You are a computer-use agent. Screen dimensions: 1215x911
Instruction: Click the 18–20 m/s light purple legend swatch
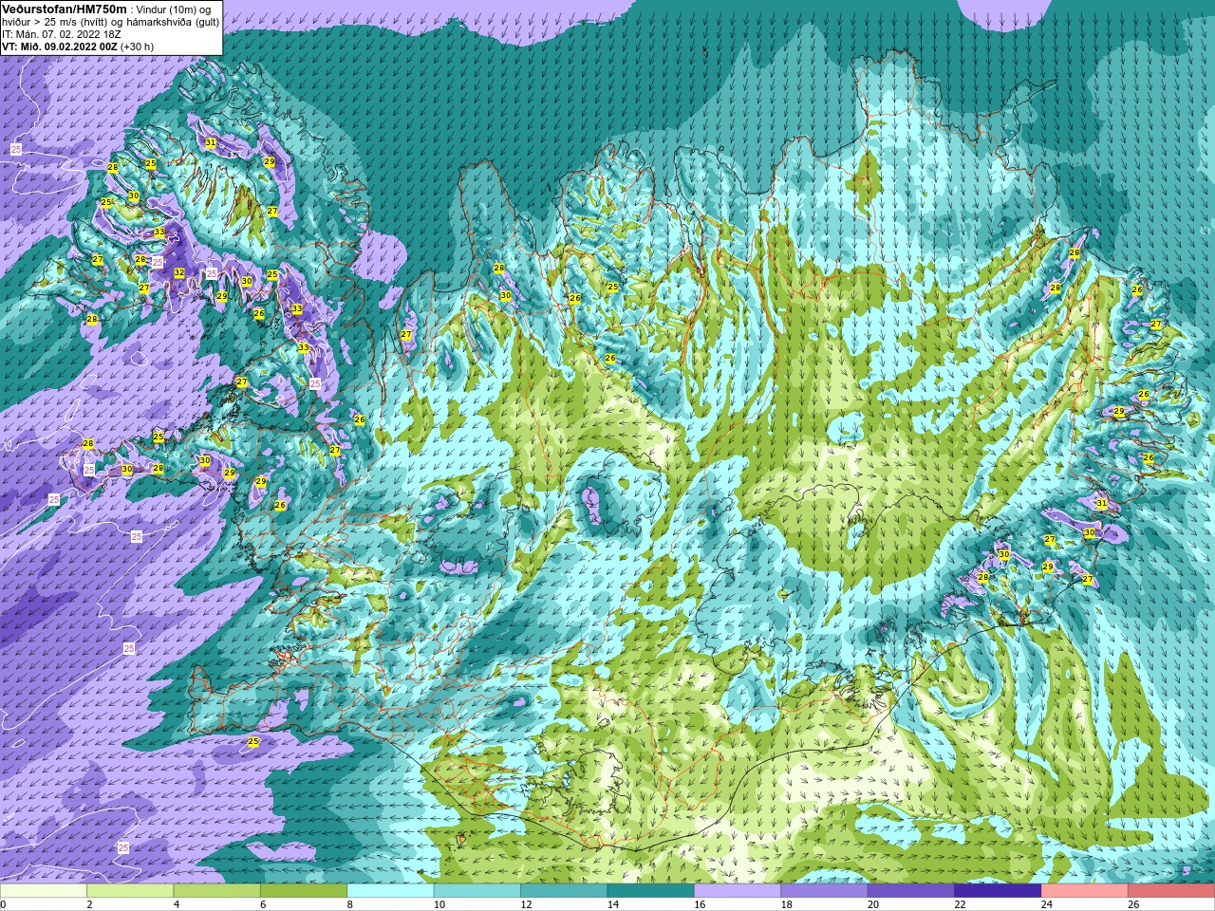click(825, 891)
